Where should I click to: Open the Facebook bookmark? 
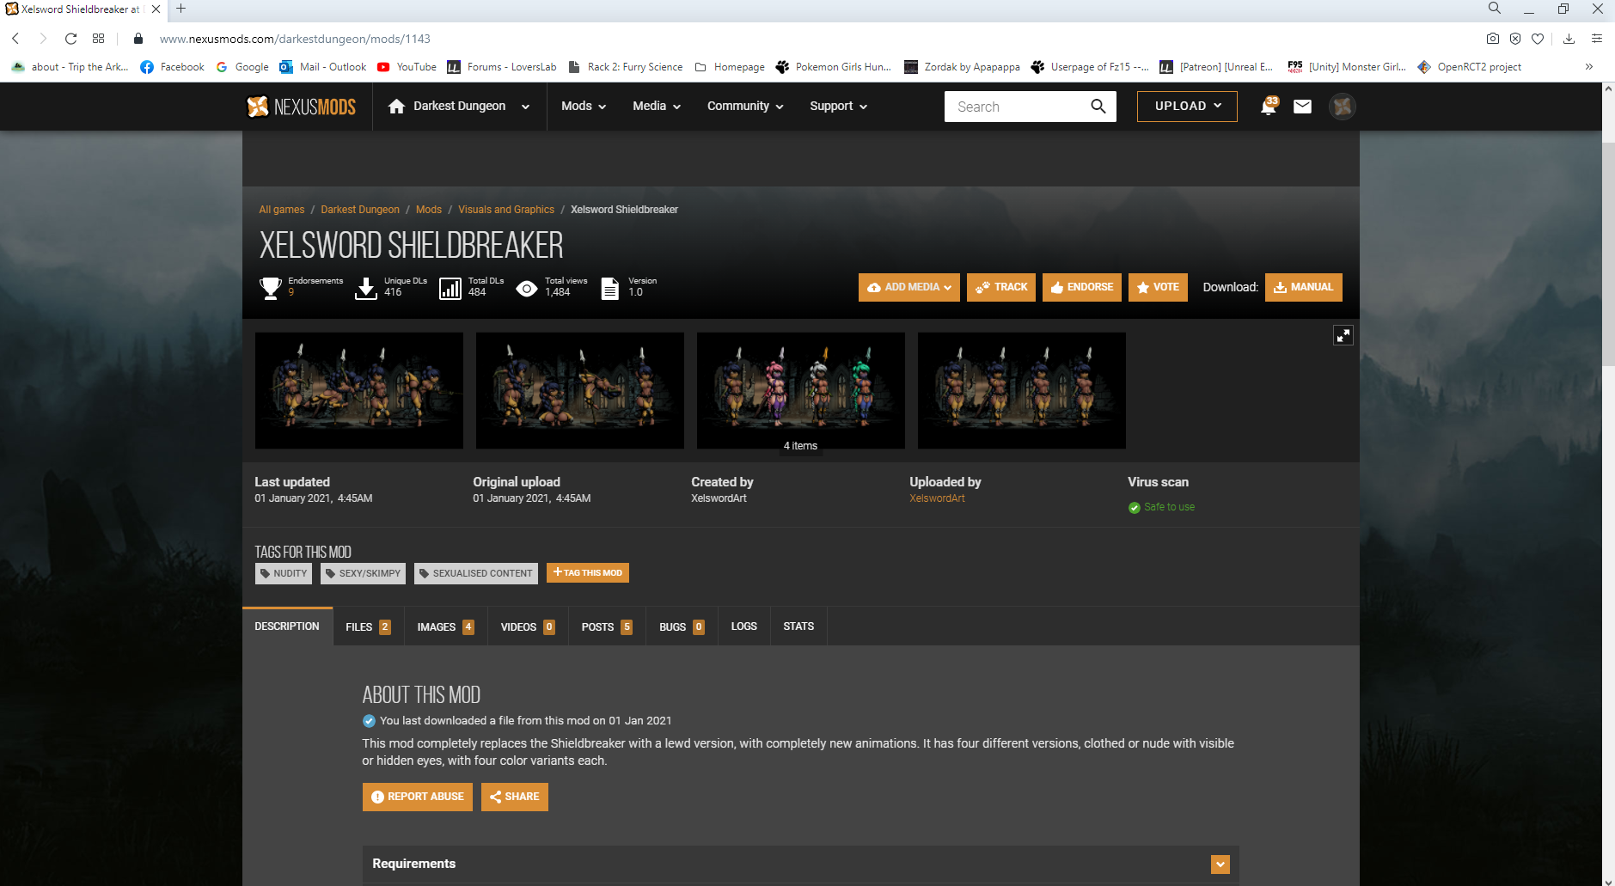pyautogui.click(x=173, y=67)
